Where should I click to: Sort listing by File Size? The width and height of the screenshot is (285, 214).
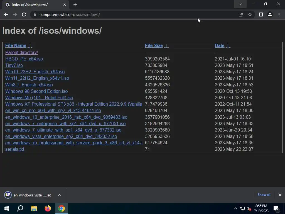click(154, 45)
